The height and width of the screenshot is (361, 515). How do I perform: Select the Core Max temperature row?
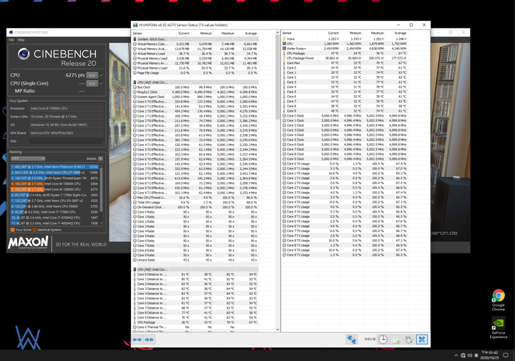(345, 63)
